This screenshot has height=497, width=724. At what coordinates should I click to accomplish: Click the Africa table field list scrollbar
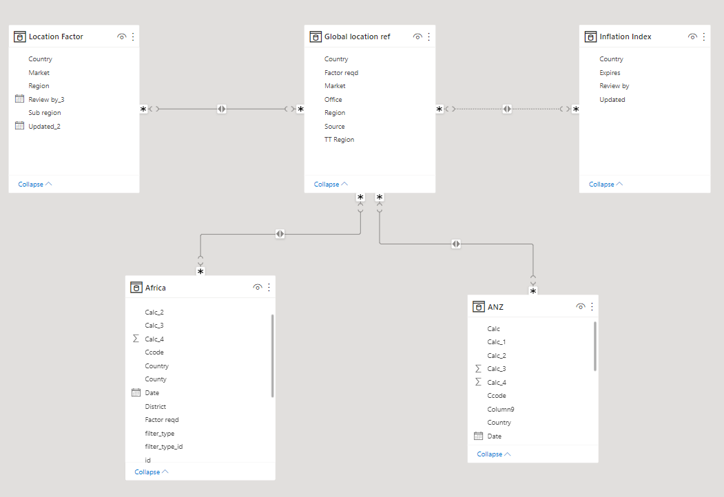click(x=272, y=355)
